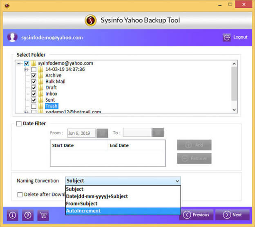
Task: Choose Subject option in dropdown list
Action: (123, 189)
